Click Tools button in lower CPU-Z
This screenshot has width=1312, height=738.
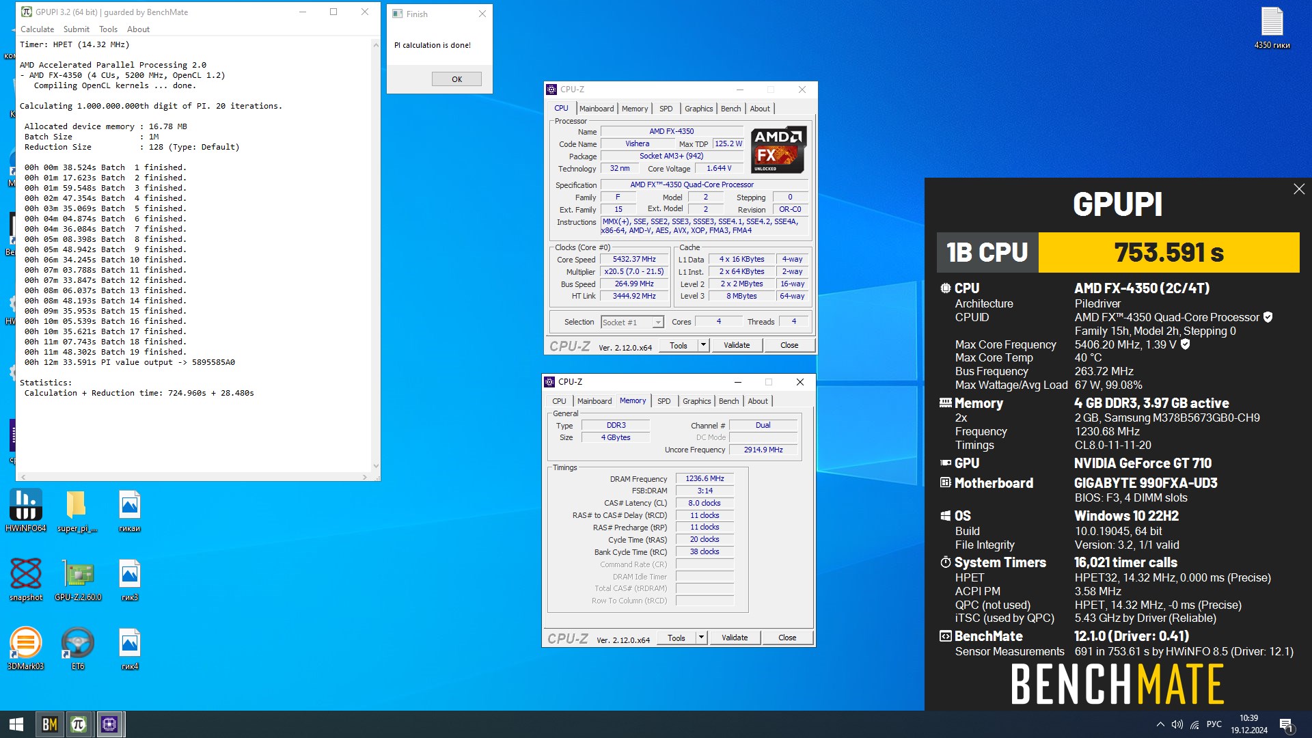pos(676,638)
